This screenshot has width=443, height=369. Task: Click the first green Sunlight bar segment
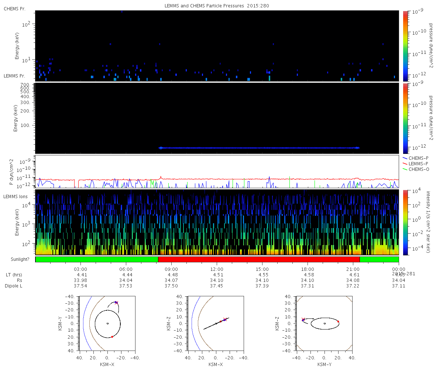tap(97, 259)
